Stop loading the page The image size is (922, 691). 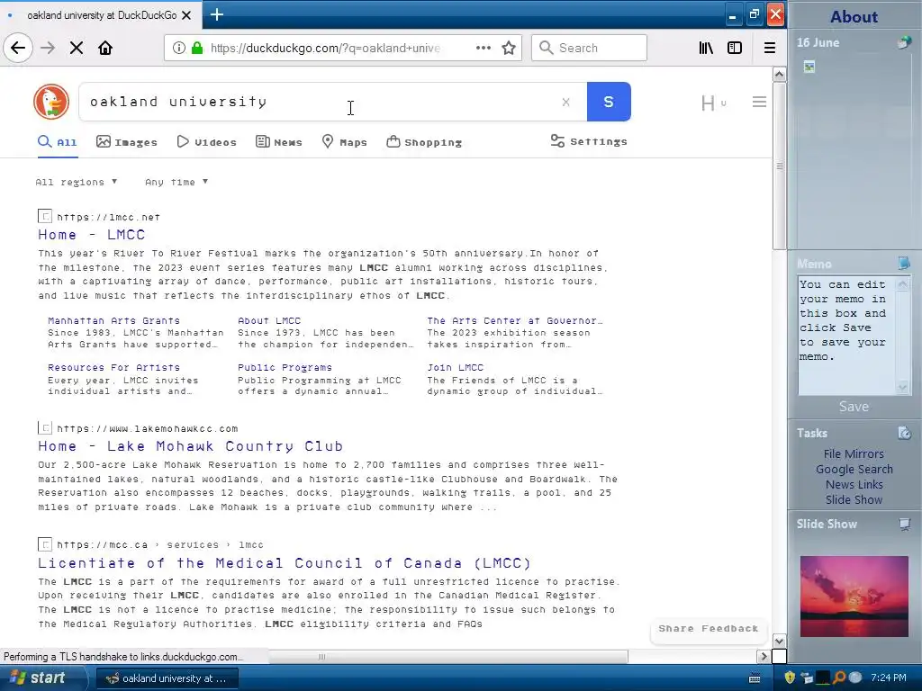click(77, 48)
